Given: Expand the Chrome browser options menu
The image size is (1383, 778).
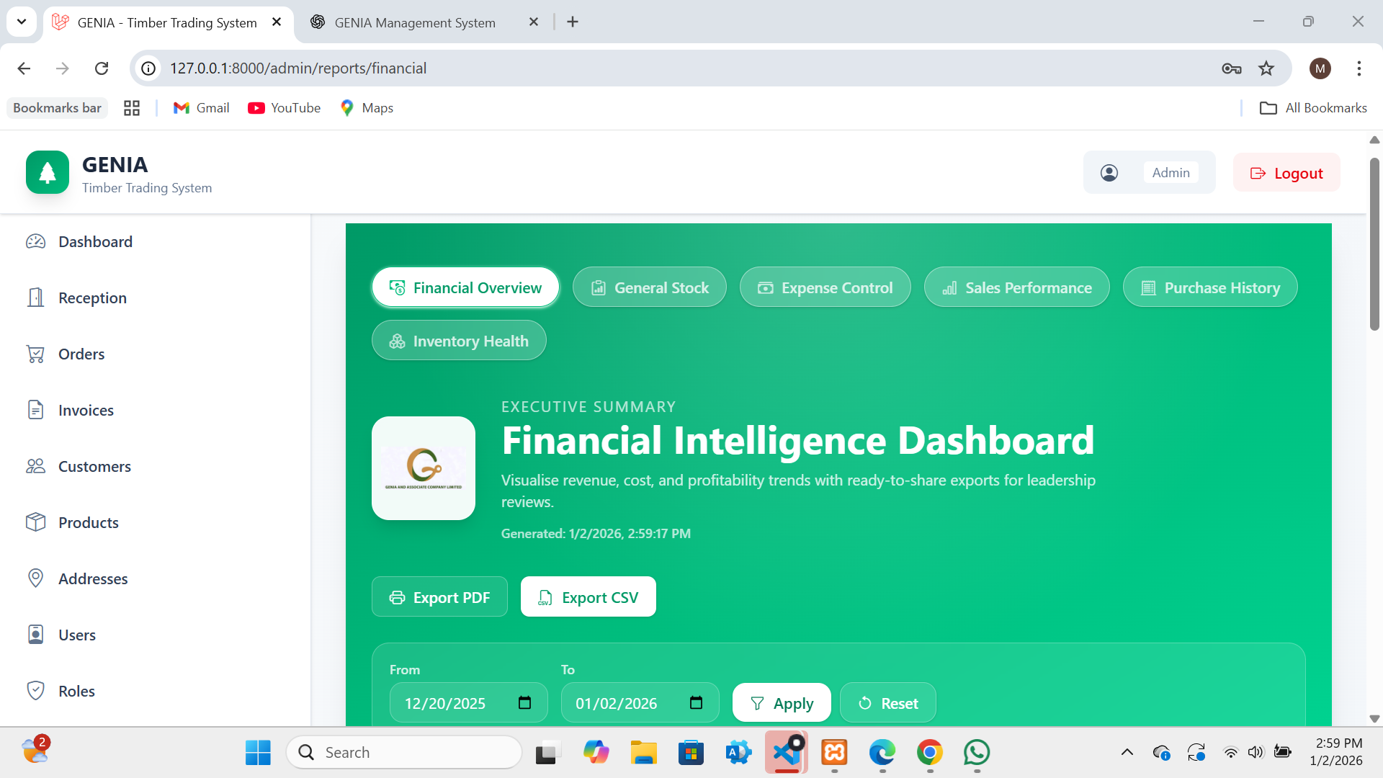Looking at the screenshot, I should click(x=1359, y=68).
